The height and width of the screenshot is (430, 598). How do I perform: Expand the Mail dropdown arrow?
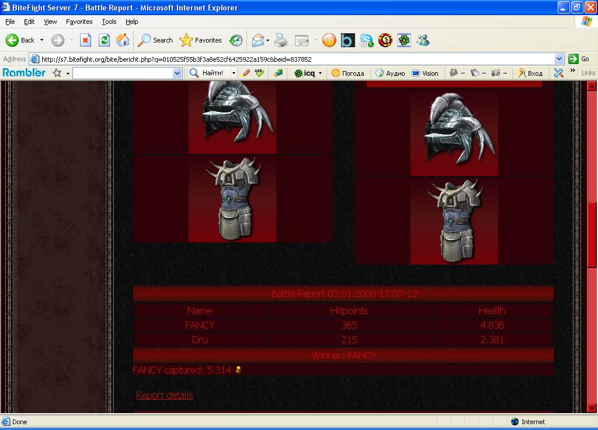pyautogui.click(x=267, y=40)
